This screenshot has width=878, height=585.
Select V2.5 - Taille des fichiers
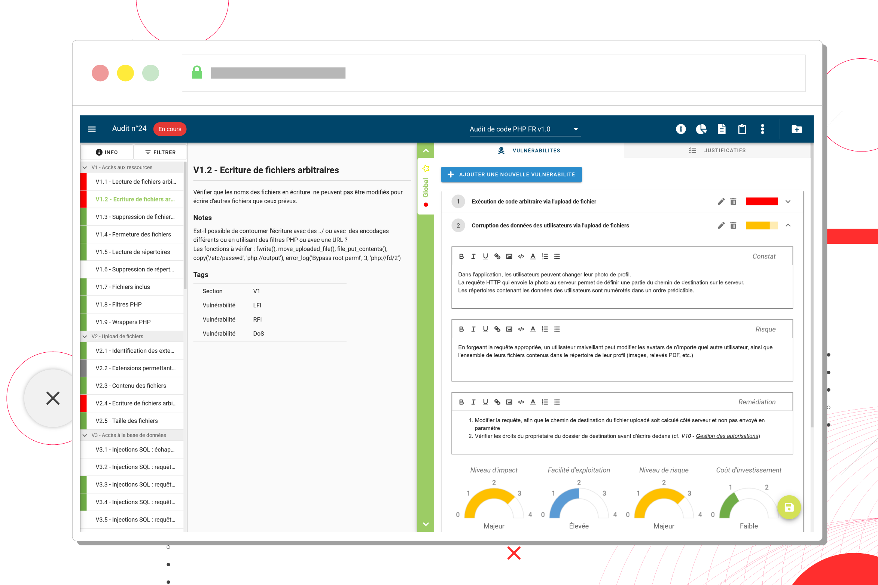point(132,421)
